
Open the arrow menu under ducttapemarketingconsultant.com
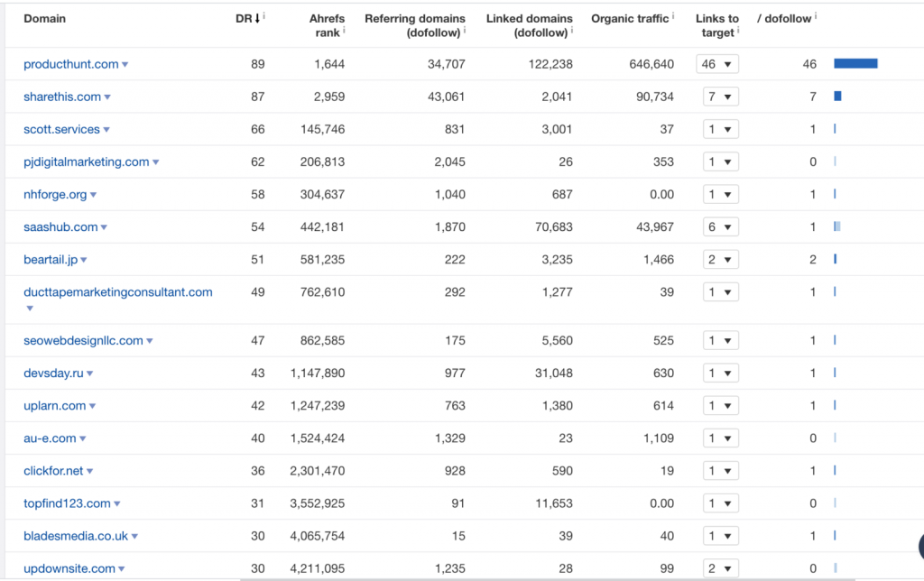click(x=30, y=309)
